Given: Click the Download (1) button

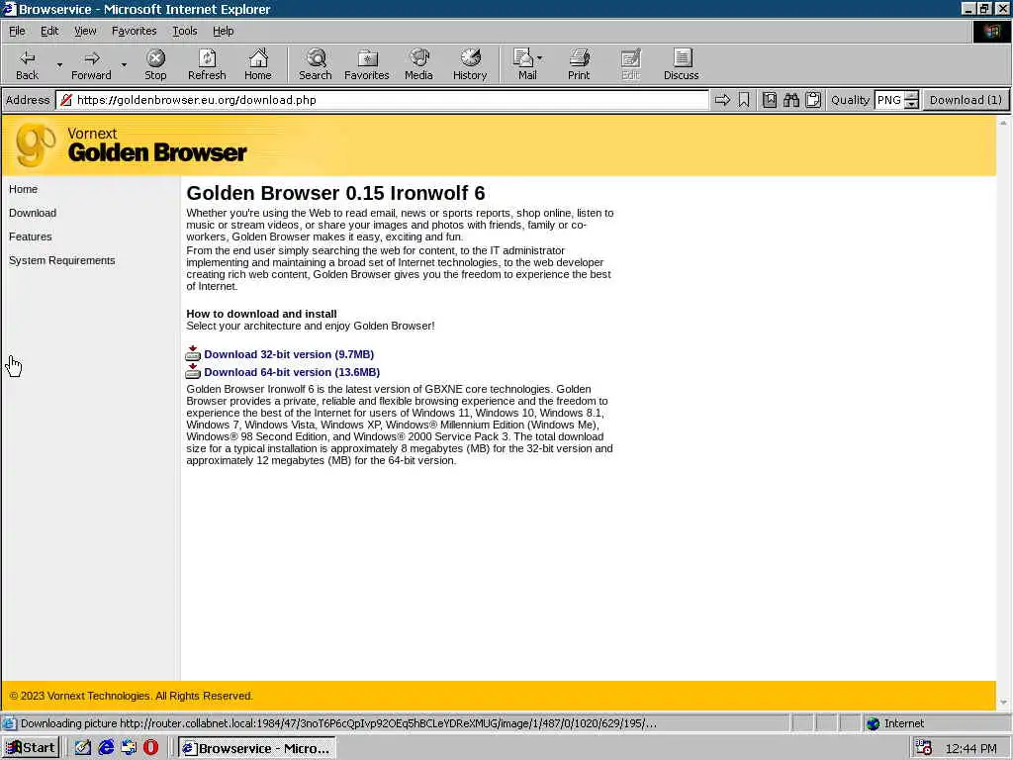Looking at the screenshot, I should click(966, 100).
